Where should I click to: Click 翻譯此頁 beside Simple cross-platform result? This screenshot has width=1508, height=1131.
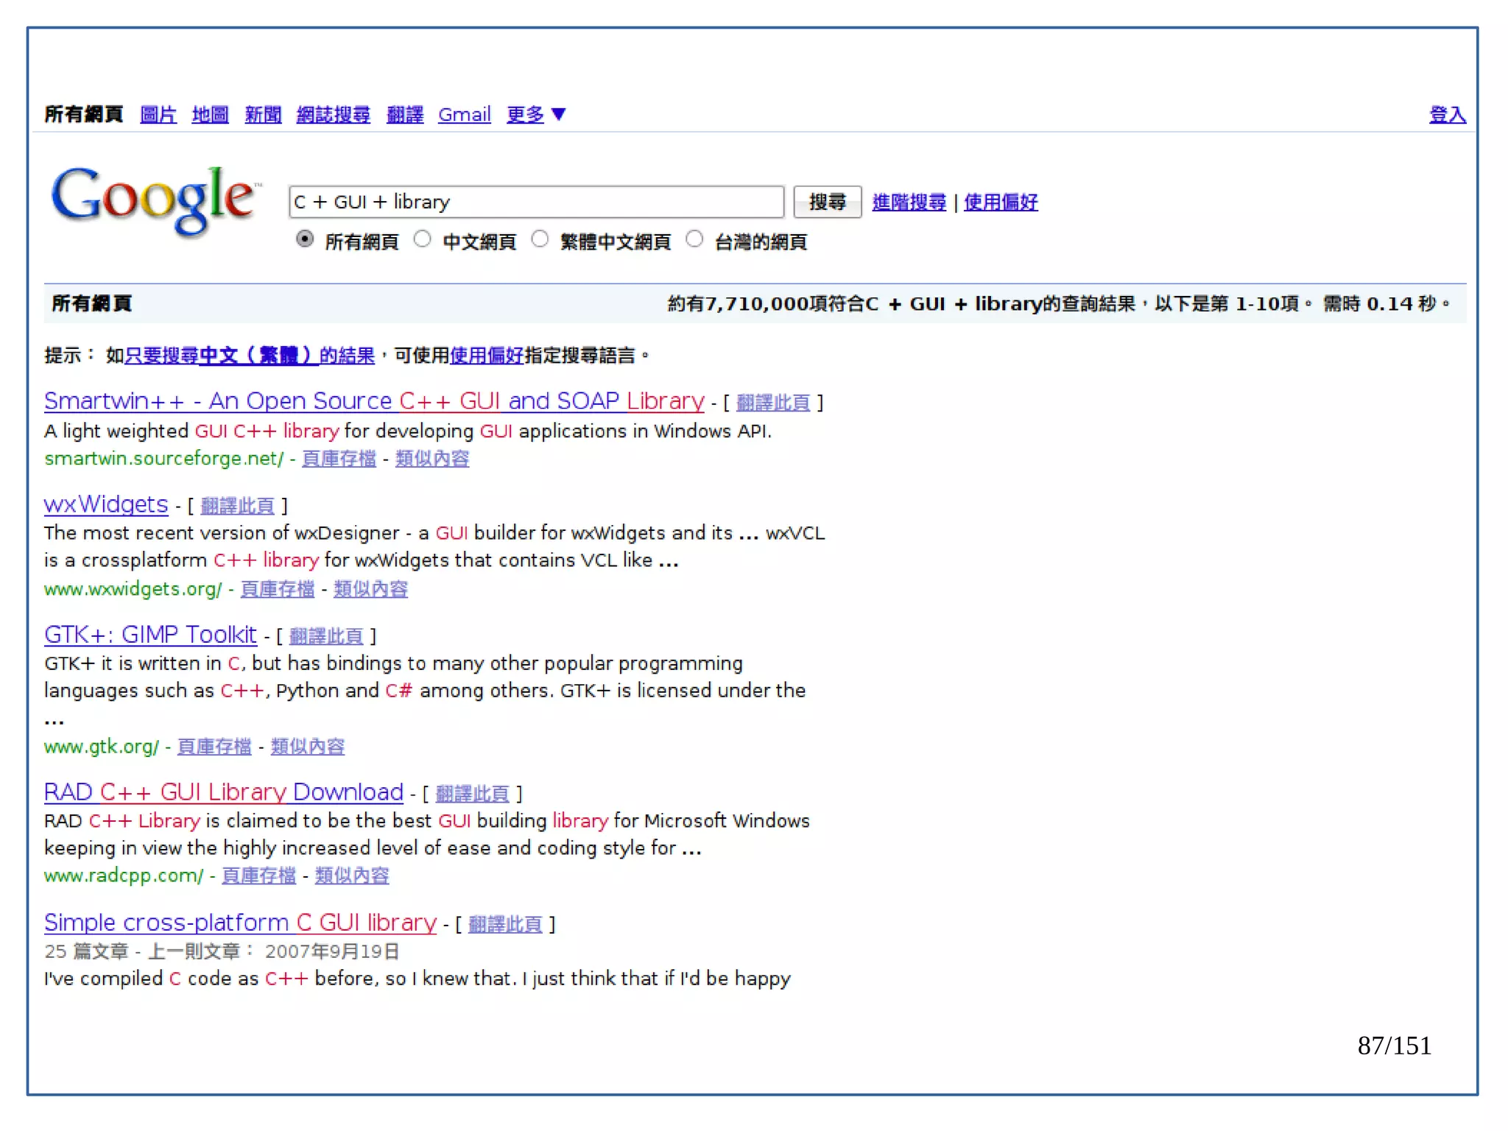[505, 924]
